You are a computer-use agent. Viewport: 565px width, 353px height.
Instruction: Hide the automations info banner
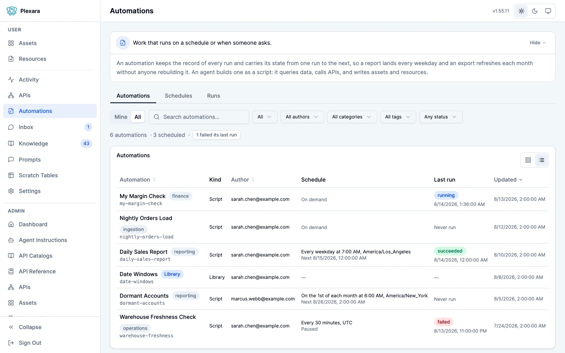pyautogui.click(x=538, y=43)
